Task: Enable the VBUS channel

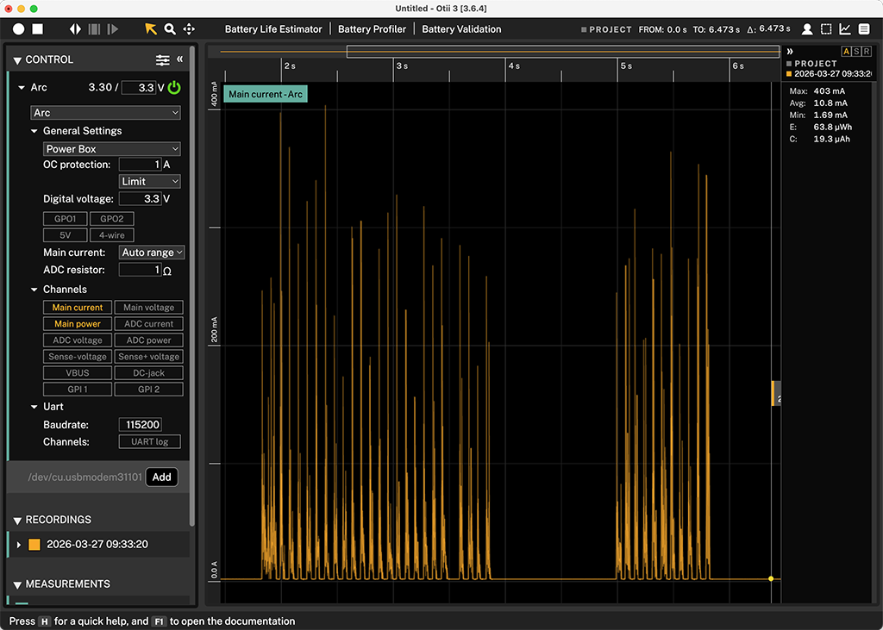Action: (78, 372)
